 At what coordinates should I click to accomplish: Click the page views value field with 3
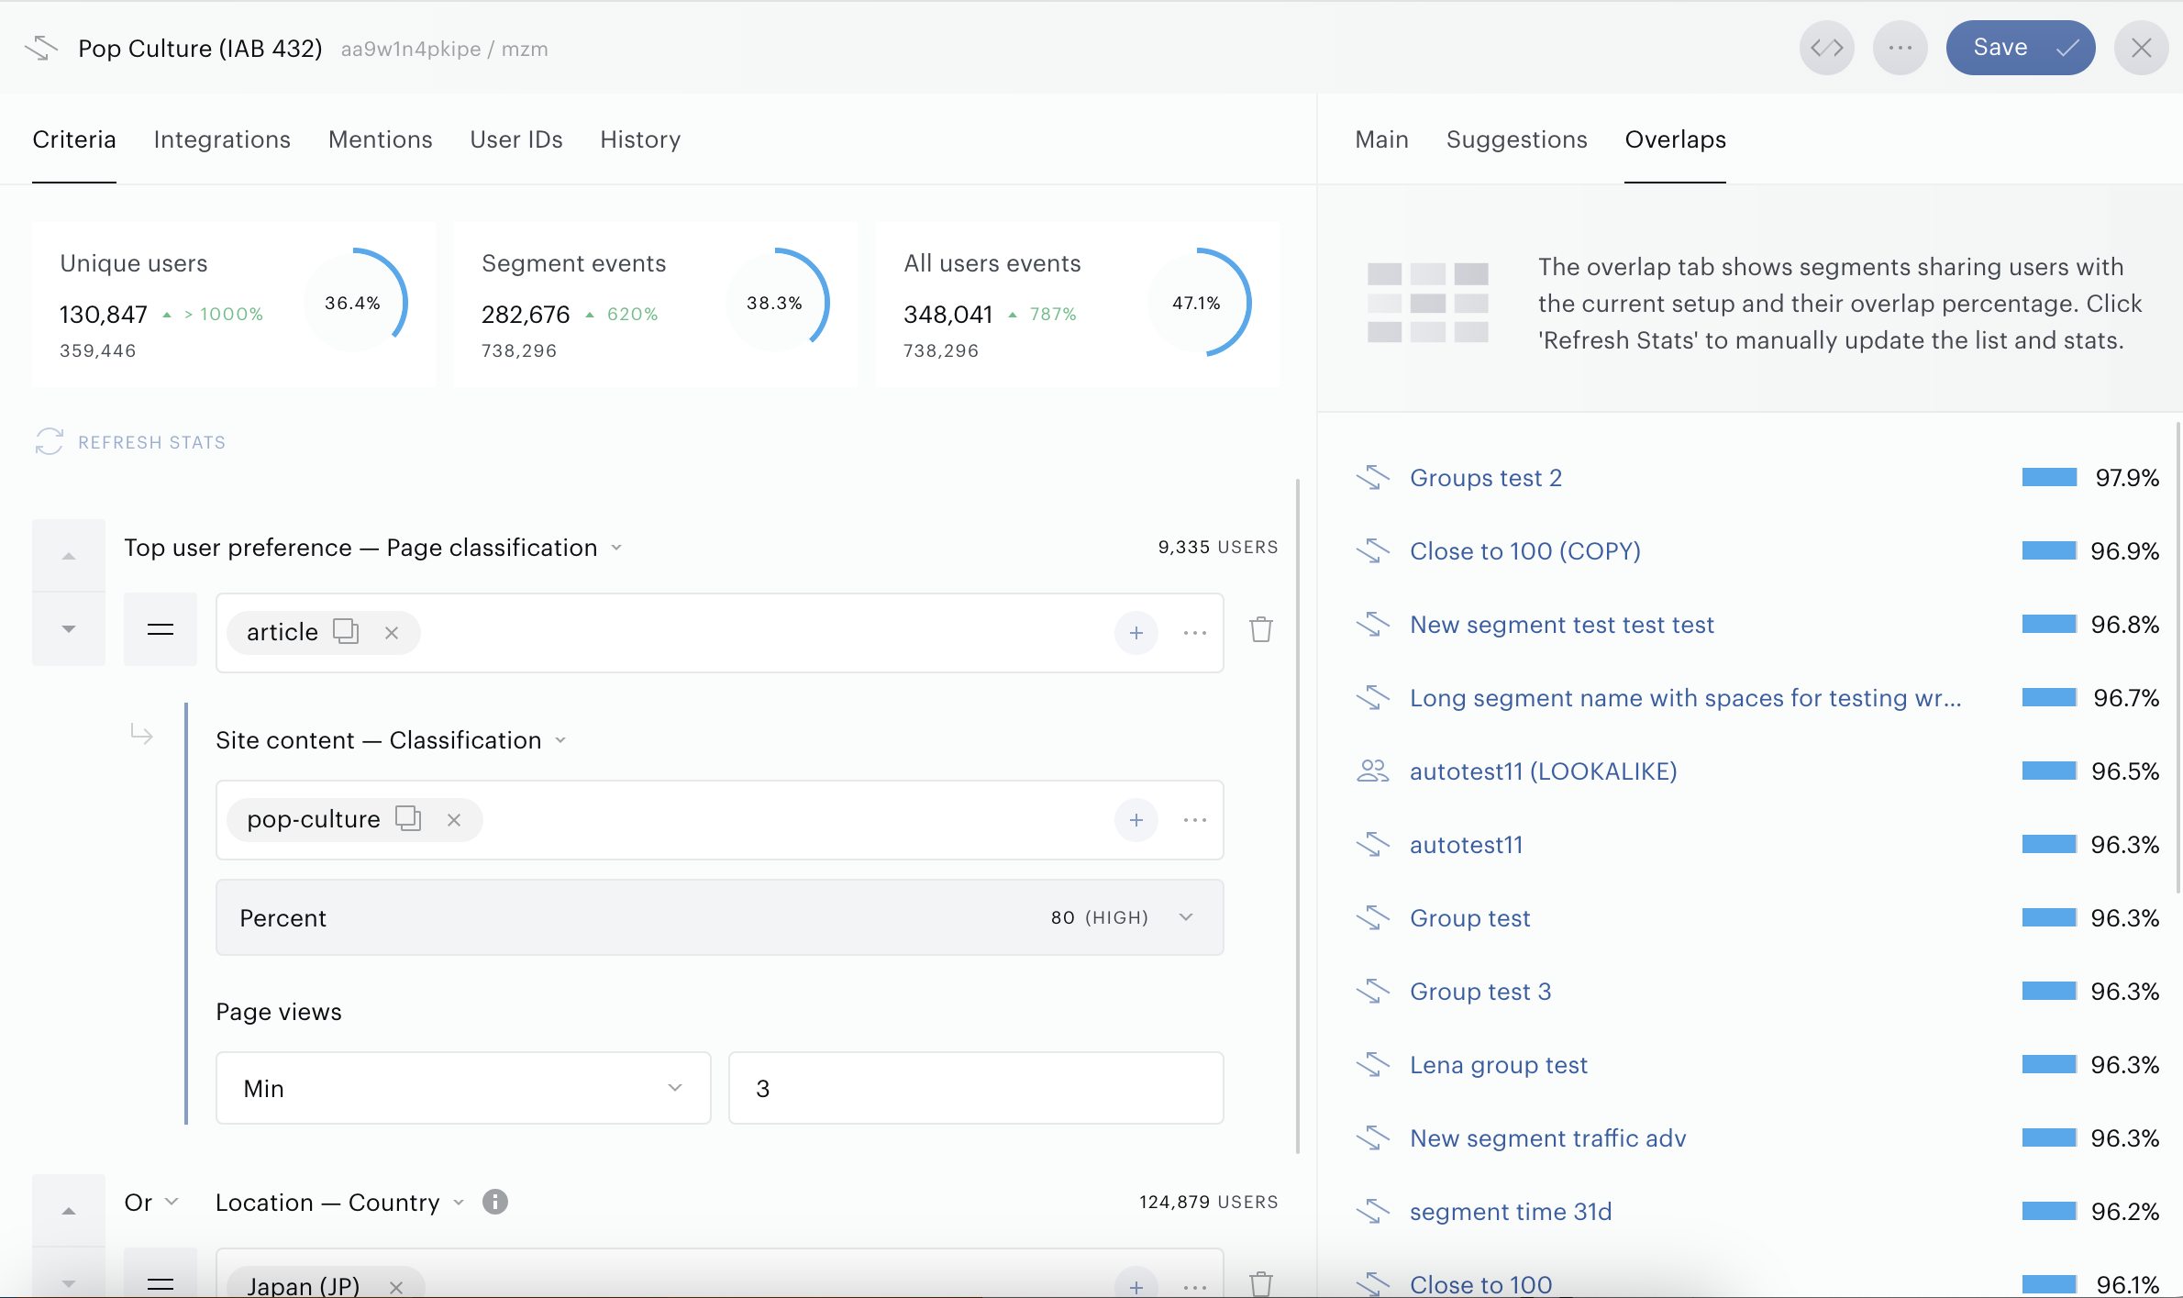coord(976,1088)
